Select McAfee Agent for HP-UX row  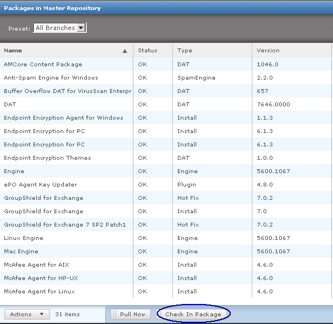166,278
